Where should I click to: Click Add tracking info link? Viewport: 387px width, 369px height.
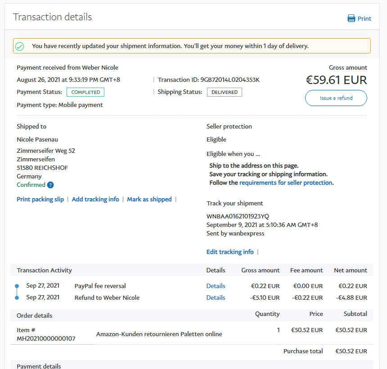tap(95, 199)
